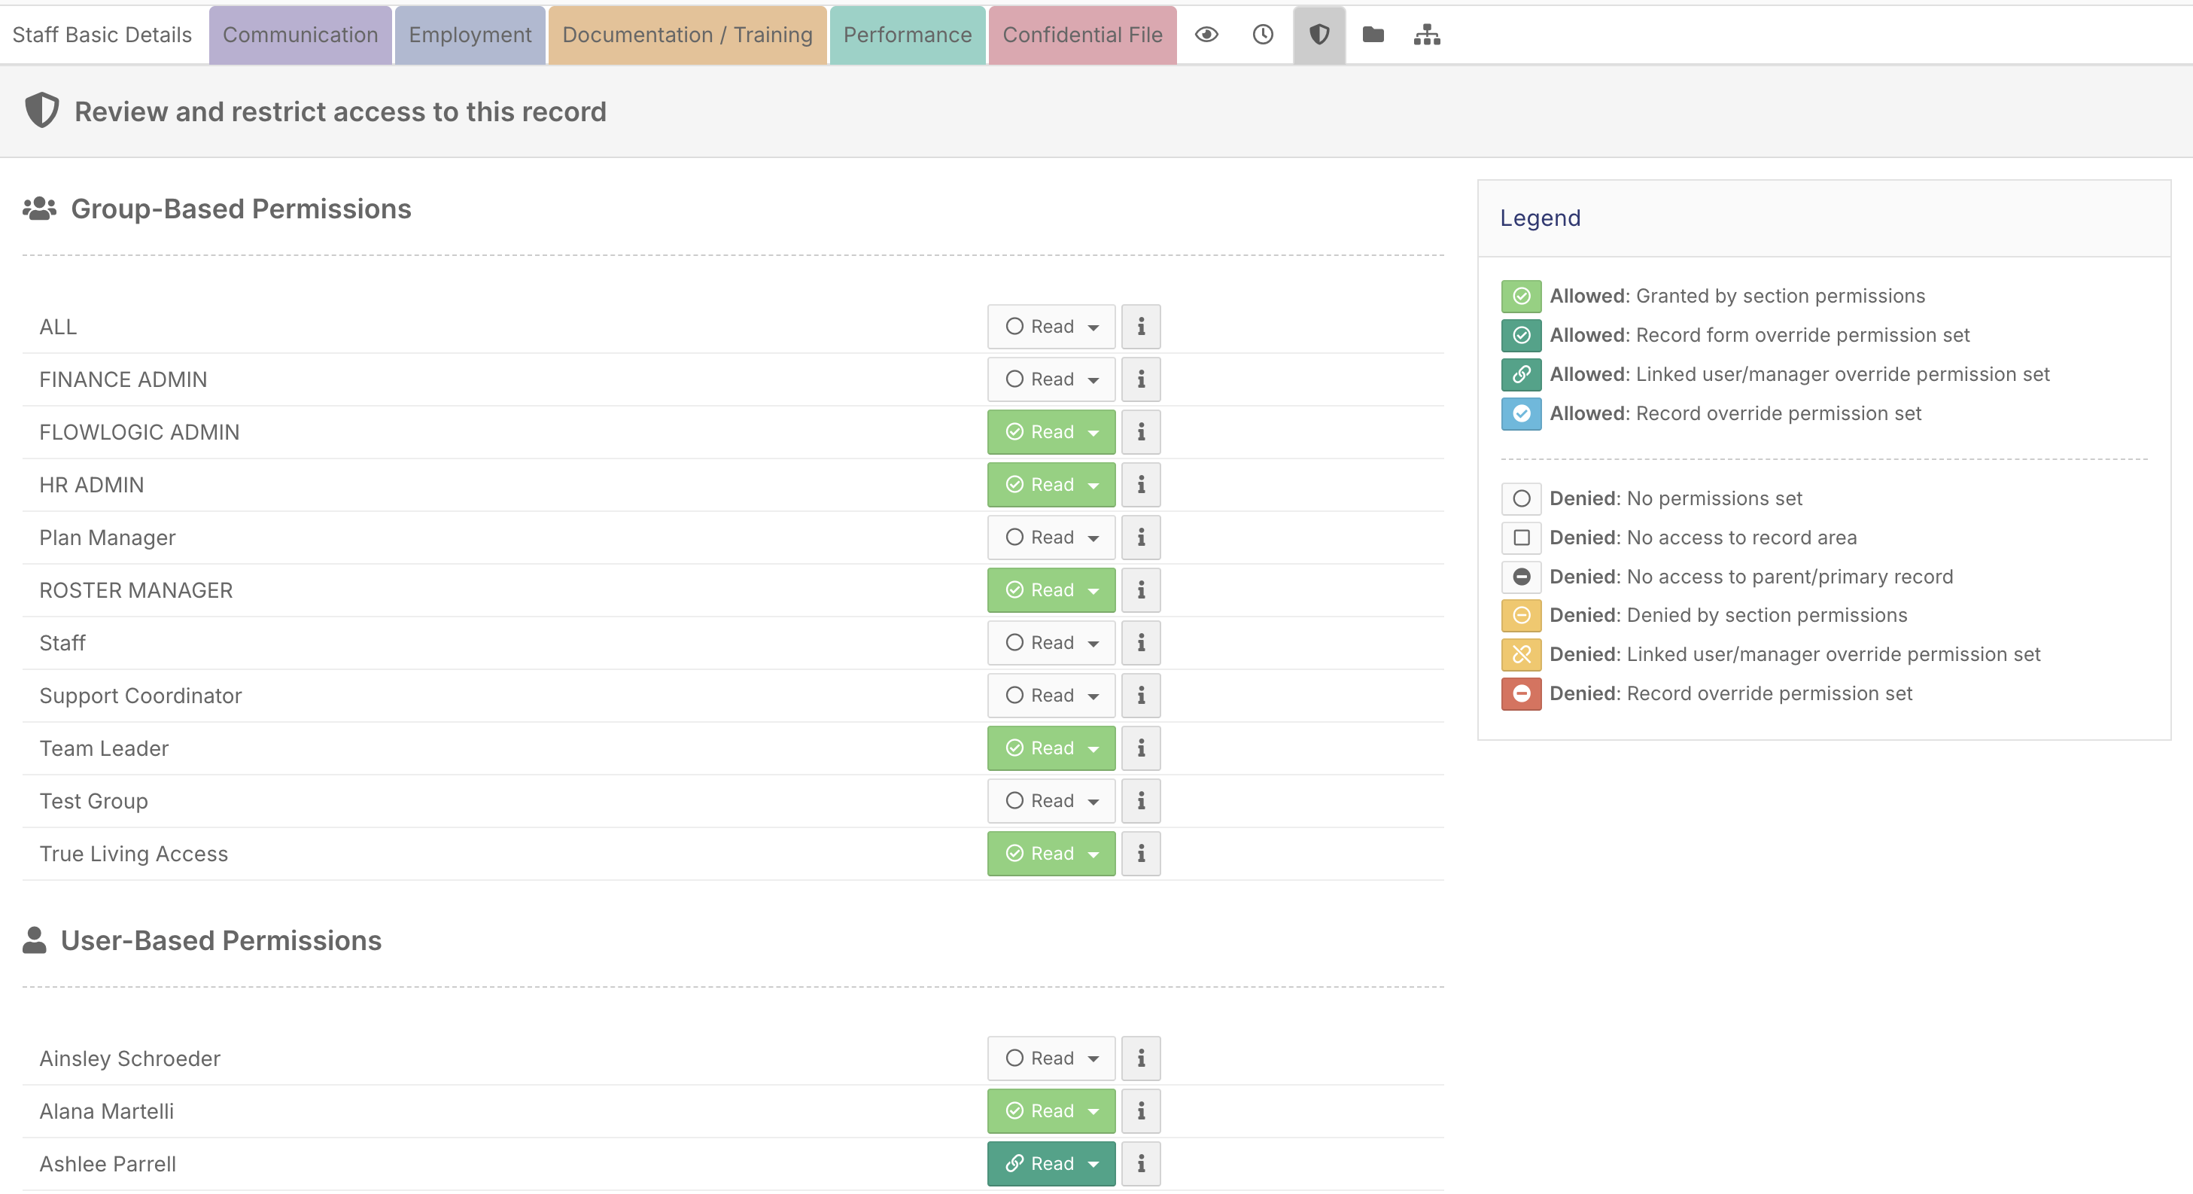This screenshot has height=1194, width=2193.
Task: Open Read dropdown for Support Coordinator
Action: tap(1051, 696)
